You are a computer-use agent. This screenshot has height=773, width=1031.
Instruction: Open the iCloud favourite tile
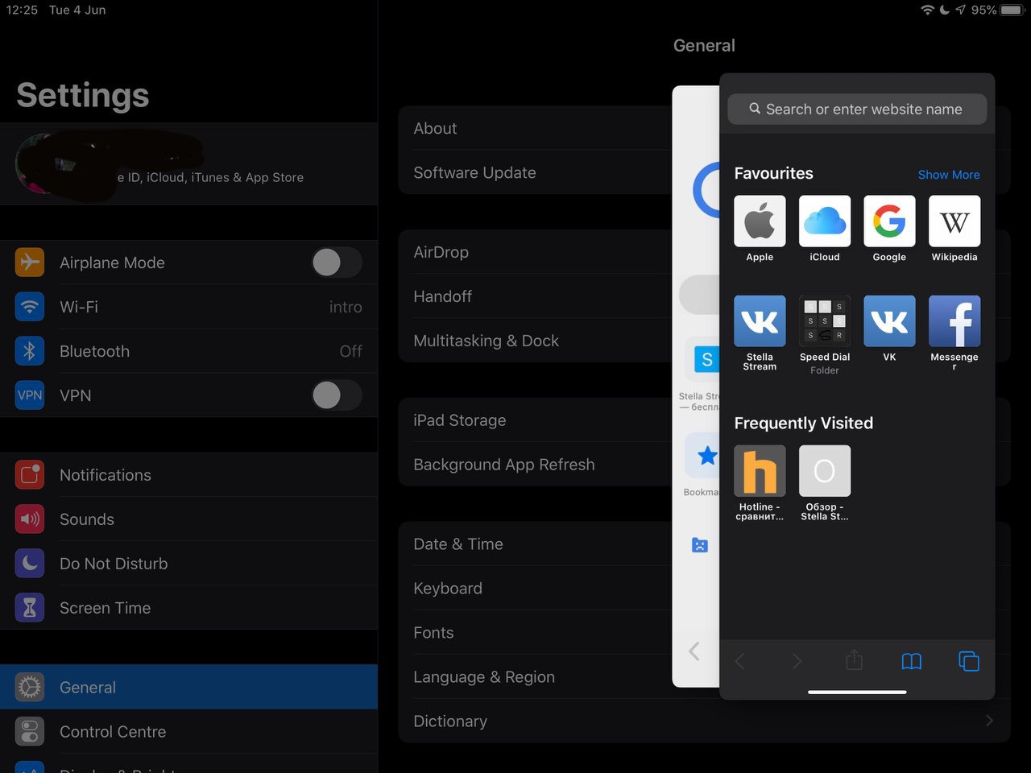(825, 221)
